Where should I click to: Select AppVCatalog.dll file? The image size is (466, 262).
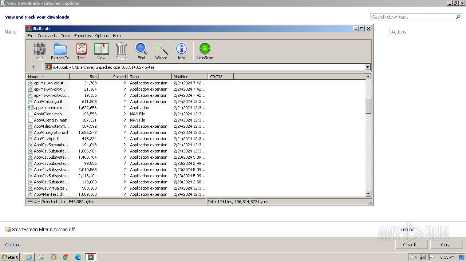pos(48,102)
